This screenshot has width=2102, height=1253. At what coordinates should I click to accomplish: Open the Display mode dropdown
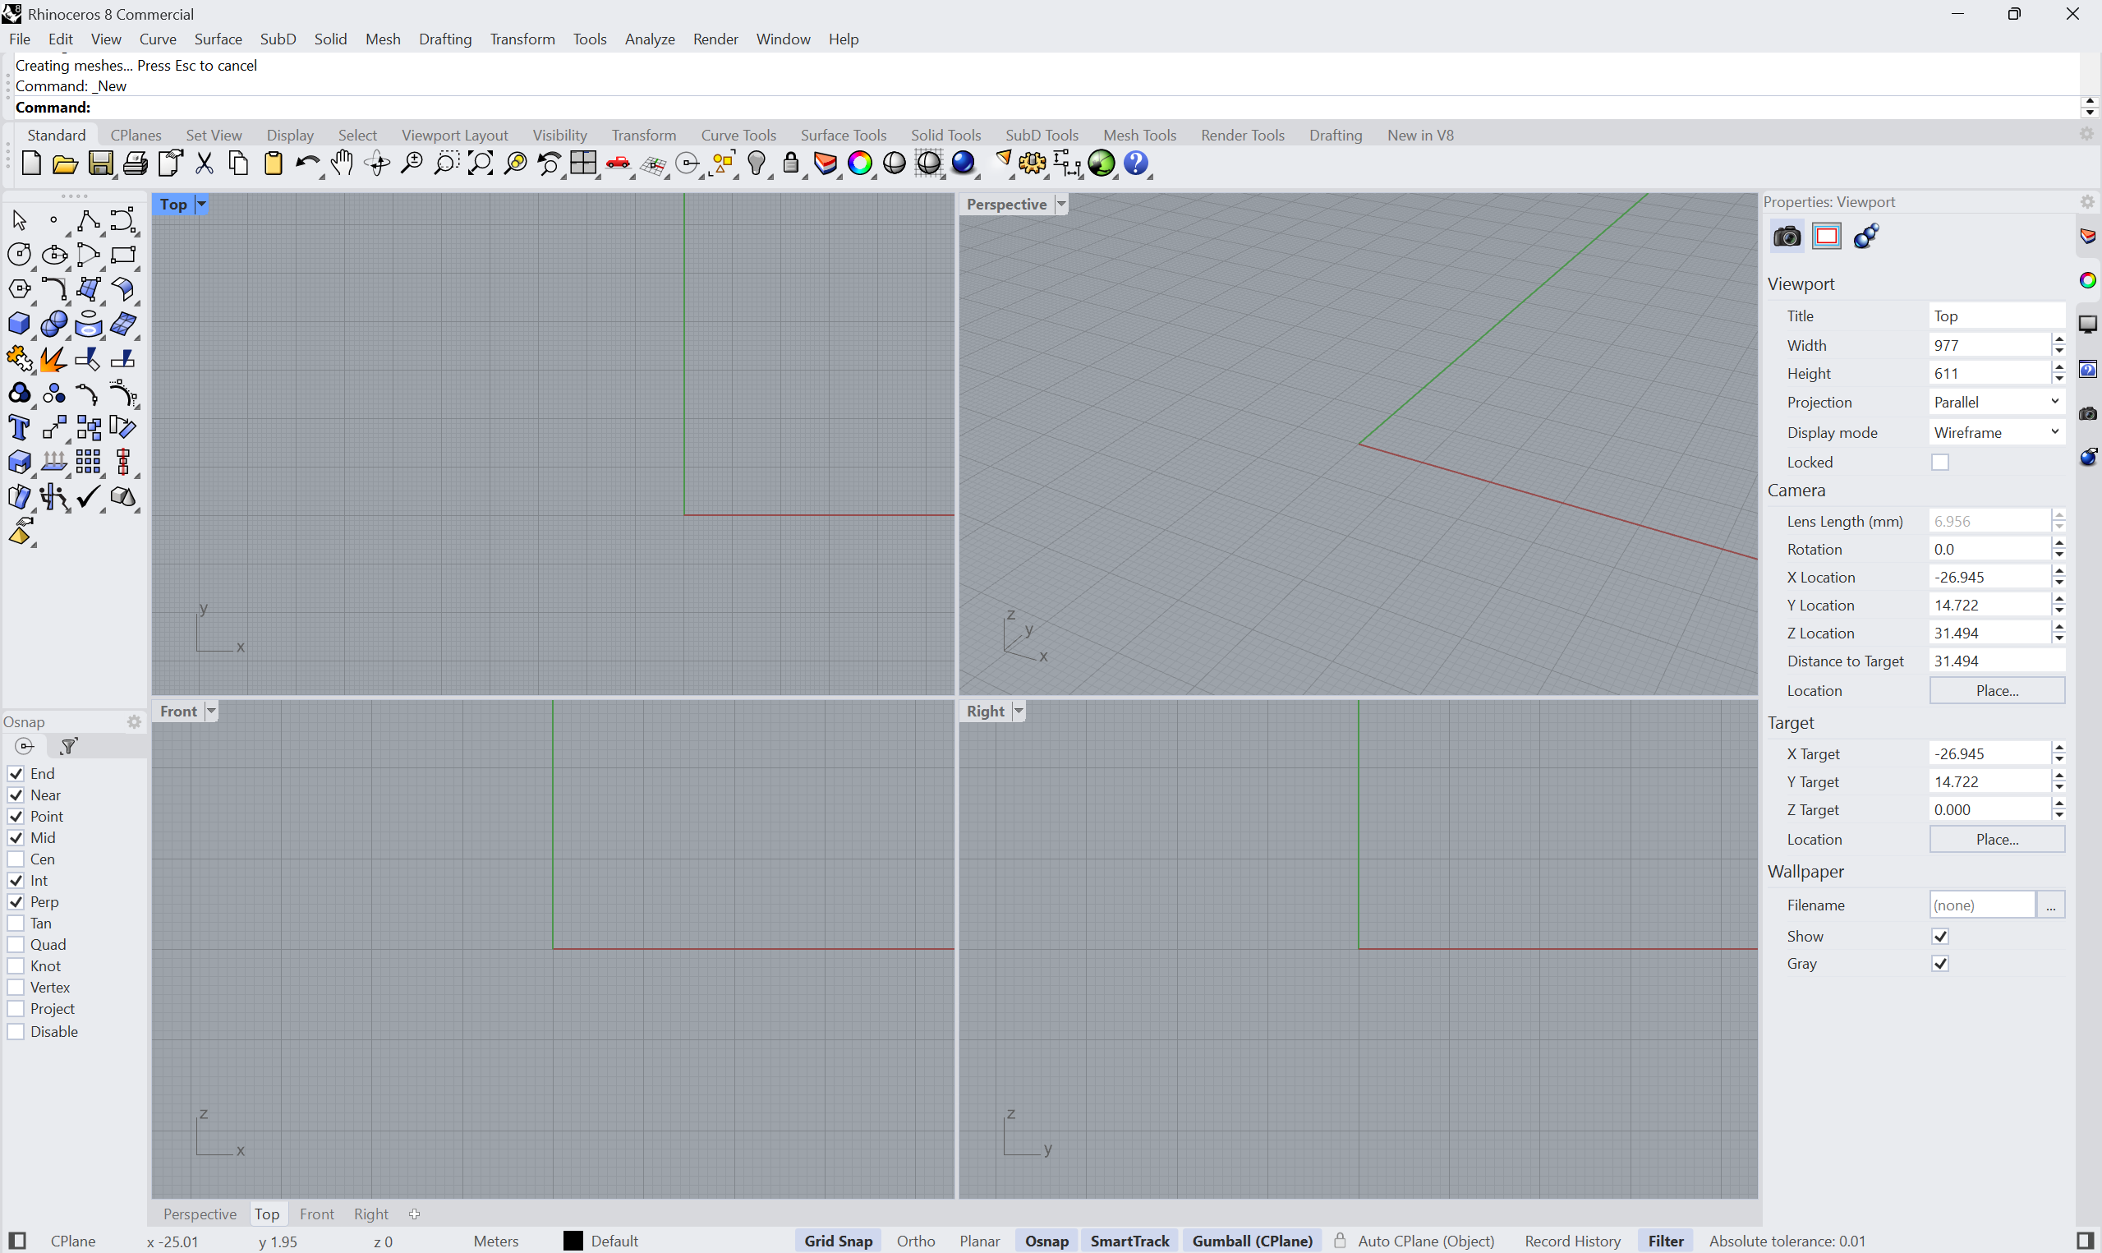[1997, 432]
